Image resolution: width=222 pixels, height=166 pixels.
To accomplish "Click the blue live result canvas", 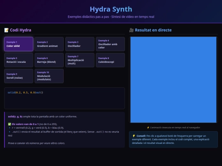I will pyautogui.click(x=173, y=80).
